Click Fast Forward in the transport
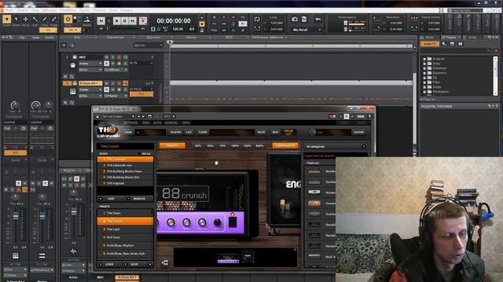 (133, 21)
